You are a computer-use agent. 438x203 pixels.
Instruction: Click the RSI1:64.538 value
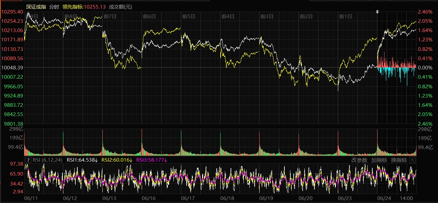tap(82, 160)
